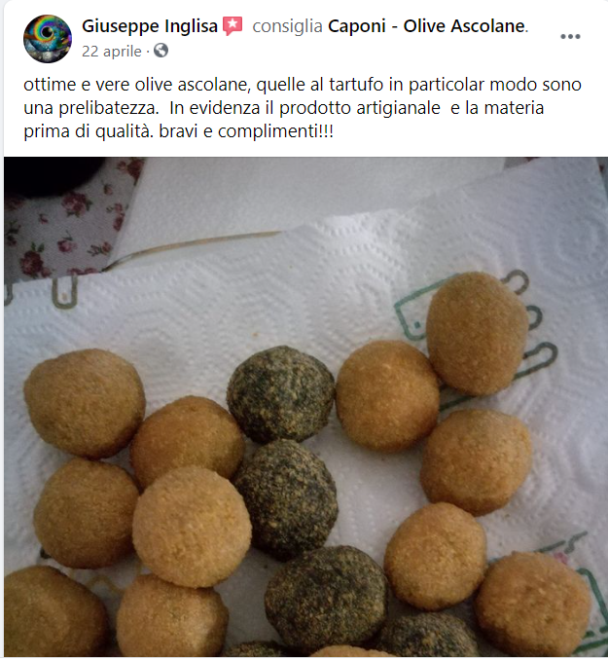Open the three-dot post options menu
The width and height of the screenshot is (608, 660).
(x=570, y=37)
